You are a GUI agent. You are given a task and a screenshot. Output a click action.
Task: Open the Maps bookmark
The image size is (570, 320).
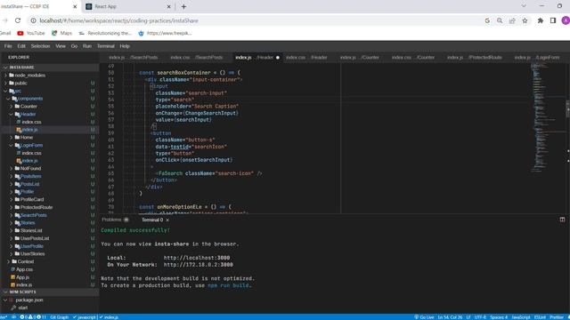coord(61,33)
